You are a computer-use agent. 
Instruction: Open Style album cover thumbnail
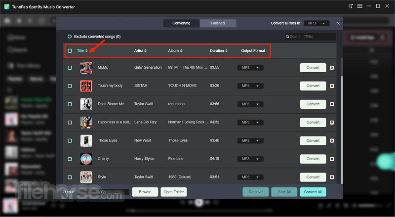click(86, 177)
